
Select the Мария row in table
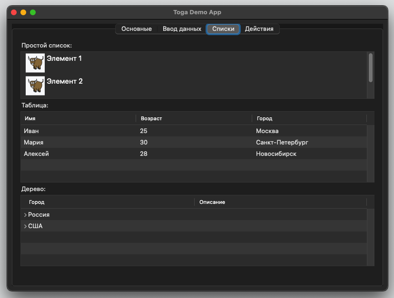pos(33,142)
